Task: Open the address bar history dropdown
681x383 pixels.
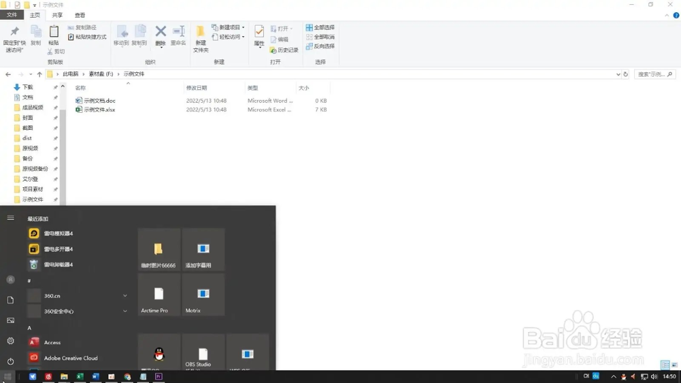Action: [618, 74]
